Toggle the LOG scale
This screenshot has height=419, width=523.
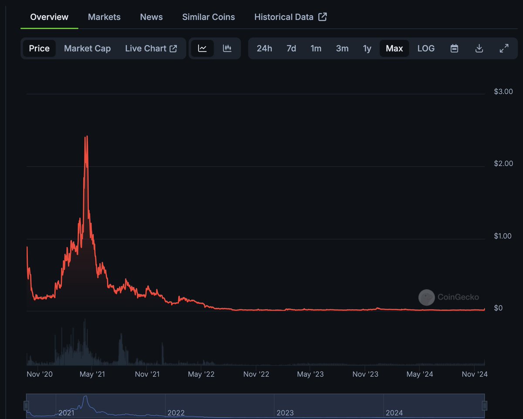click(x=426, y=48)
